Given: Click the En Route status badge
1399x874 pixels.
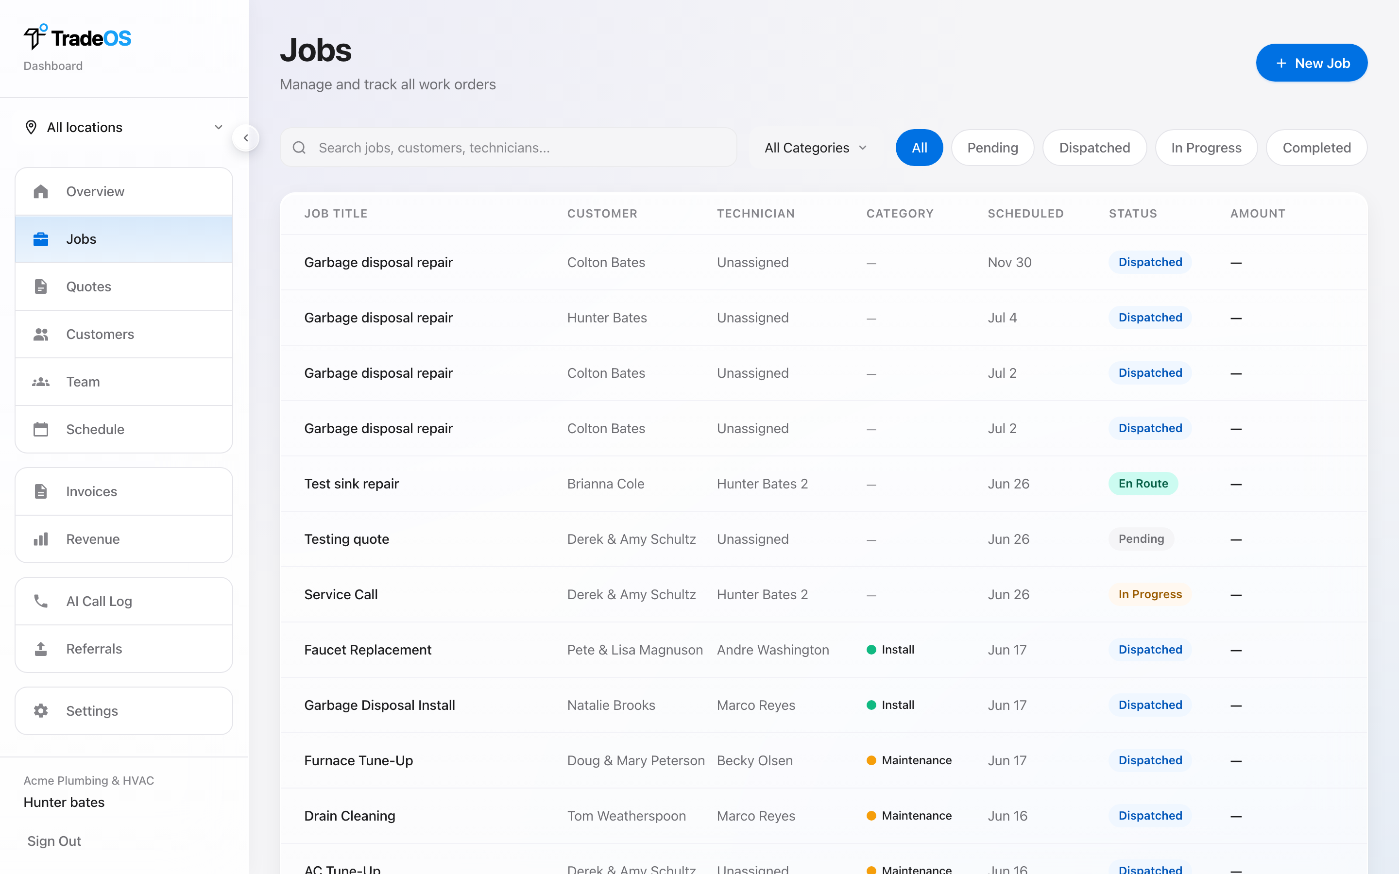Looking at the screenshot, I should [x=1143, y=484].
